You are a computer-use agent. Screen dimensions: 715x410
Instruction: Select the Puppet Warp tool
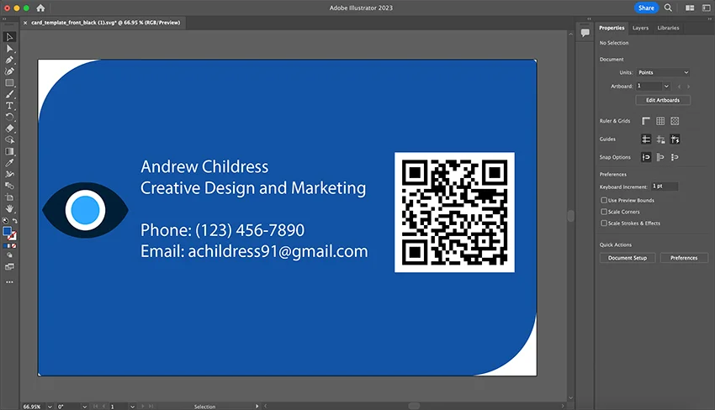point(9,174)
